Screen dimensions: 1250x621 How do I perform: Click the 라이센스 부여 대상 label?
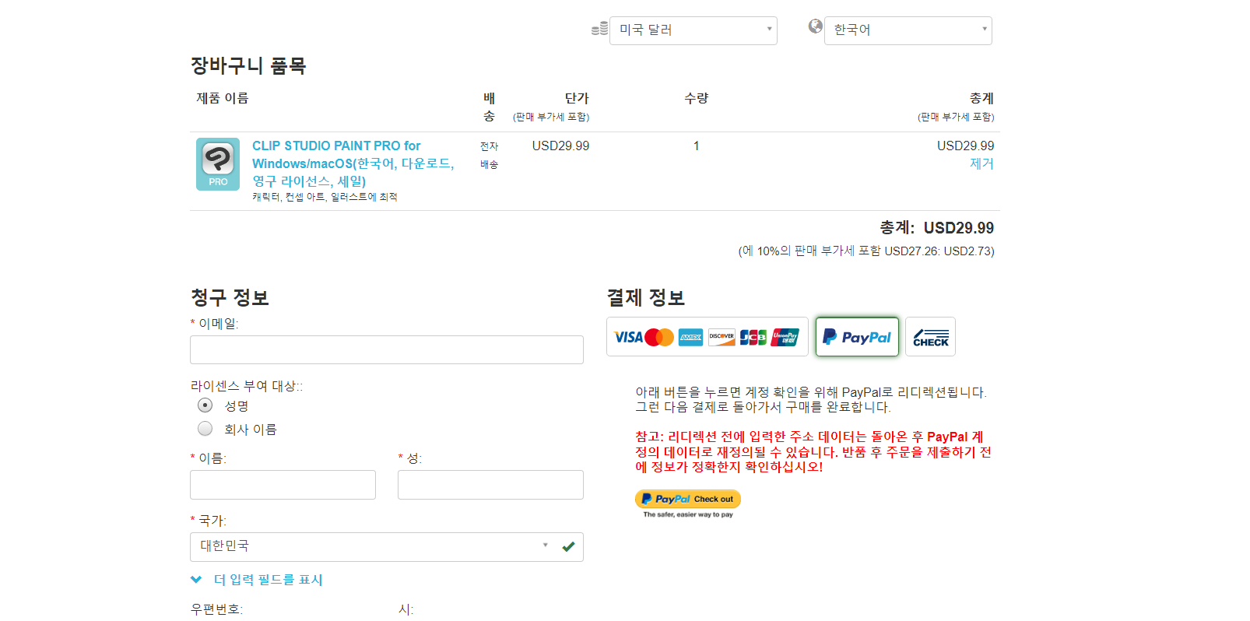click(x=247, y=386)
